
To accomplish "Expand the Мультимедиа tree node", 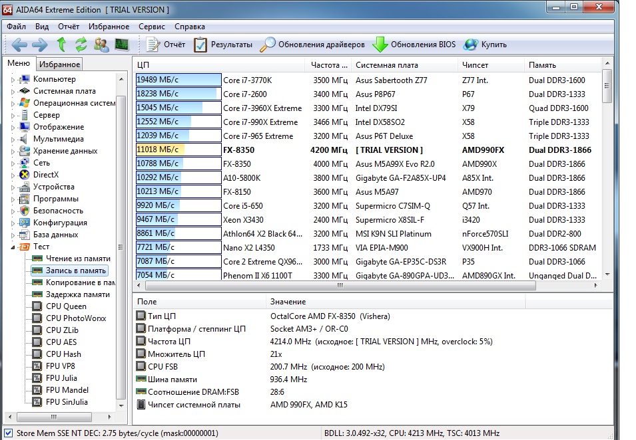I will tap(13, 140).
